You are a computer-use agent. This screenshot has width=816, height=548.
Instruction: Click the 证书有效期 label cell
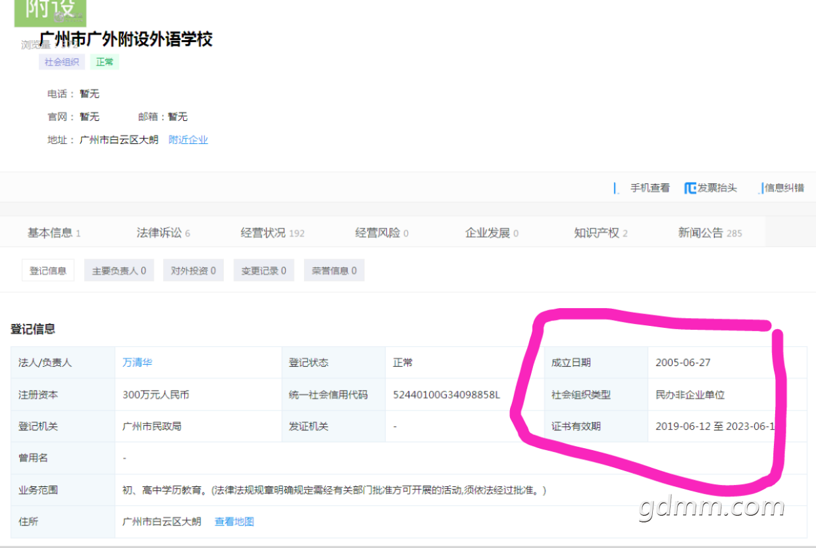(x=596, y=426)
